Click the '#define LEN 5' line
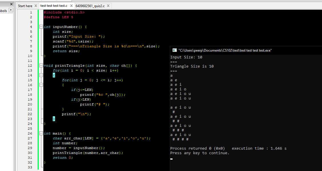The width and height of the screenshot is (322, 171). coord(58,17)
